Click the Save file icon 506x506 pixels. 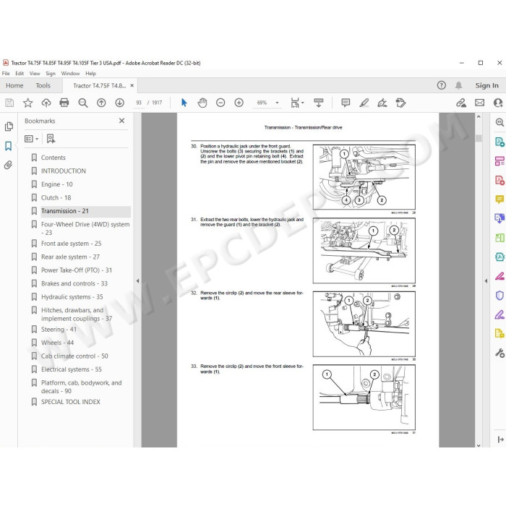coord(9,103)
